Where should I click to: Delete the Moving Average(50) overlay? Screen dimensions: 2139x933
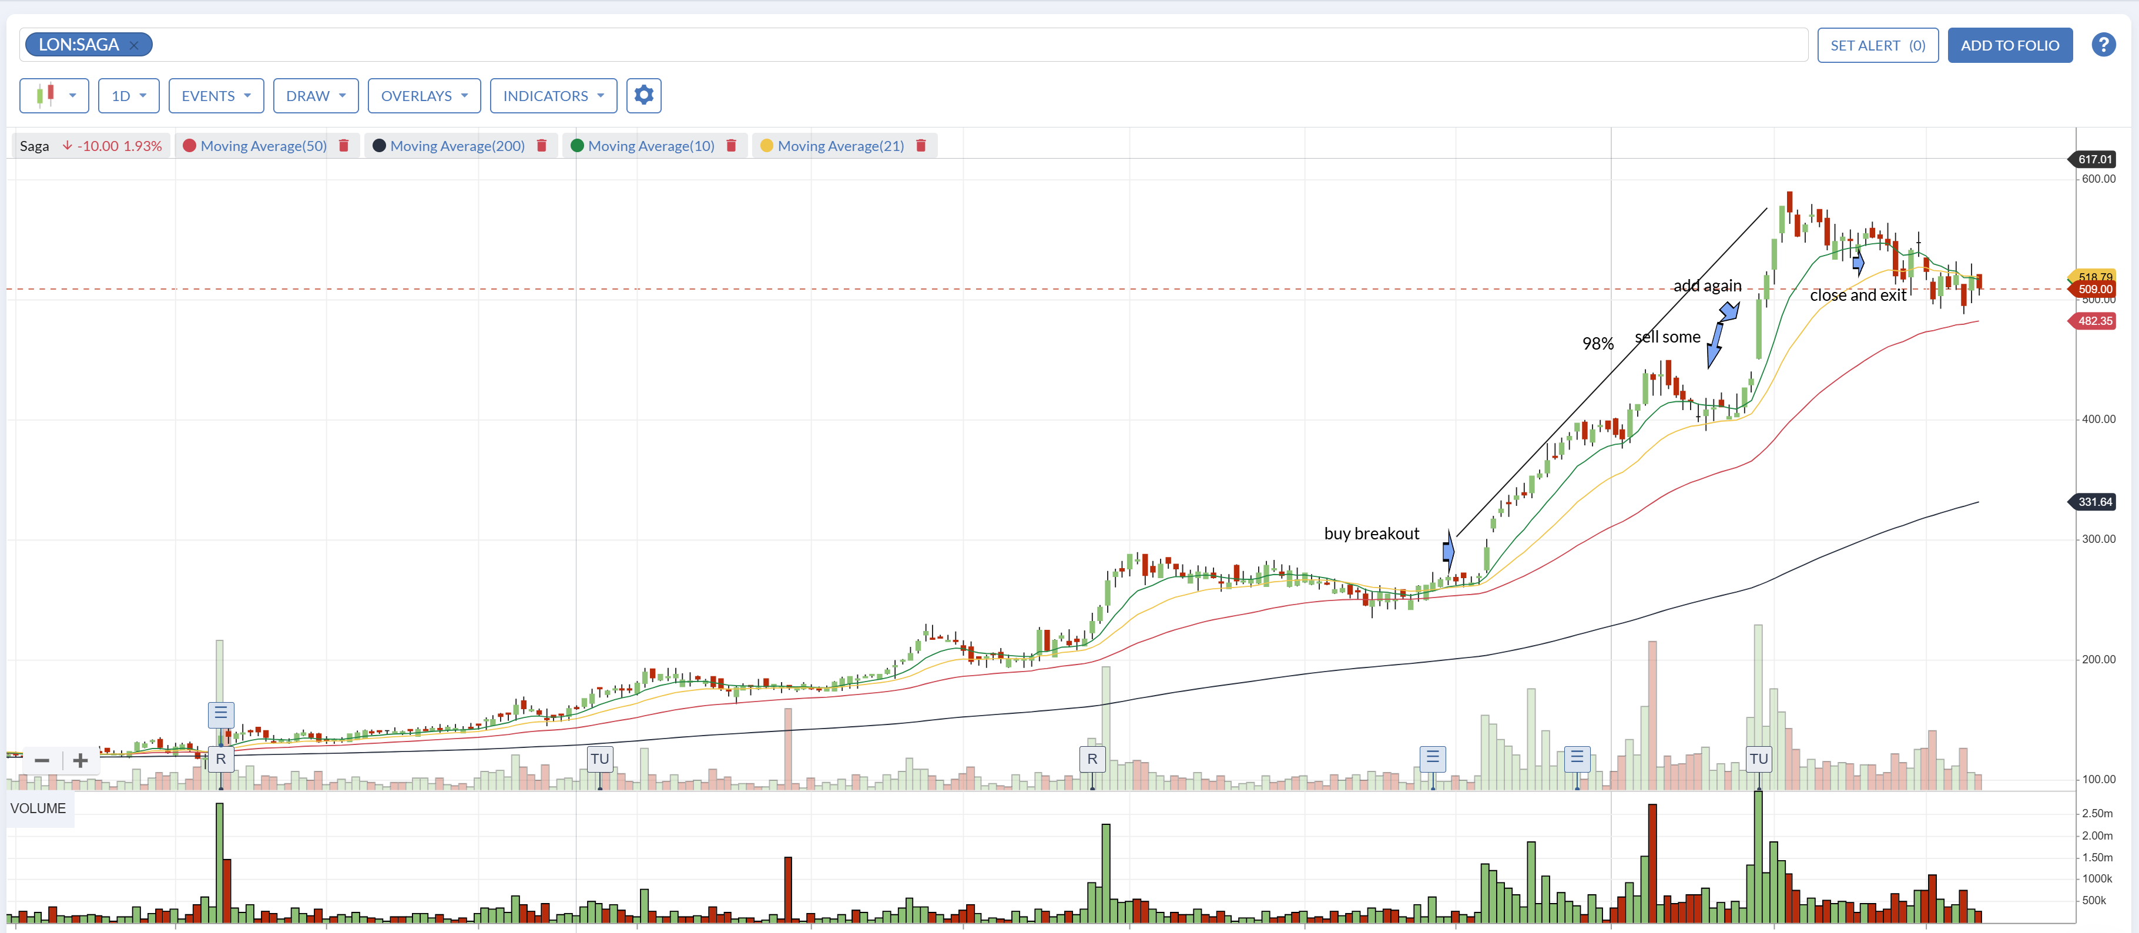(x=344, y=146)
